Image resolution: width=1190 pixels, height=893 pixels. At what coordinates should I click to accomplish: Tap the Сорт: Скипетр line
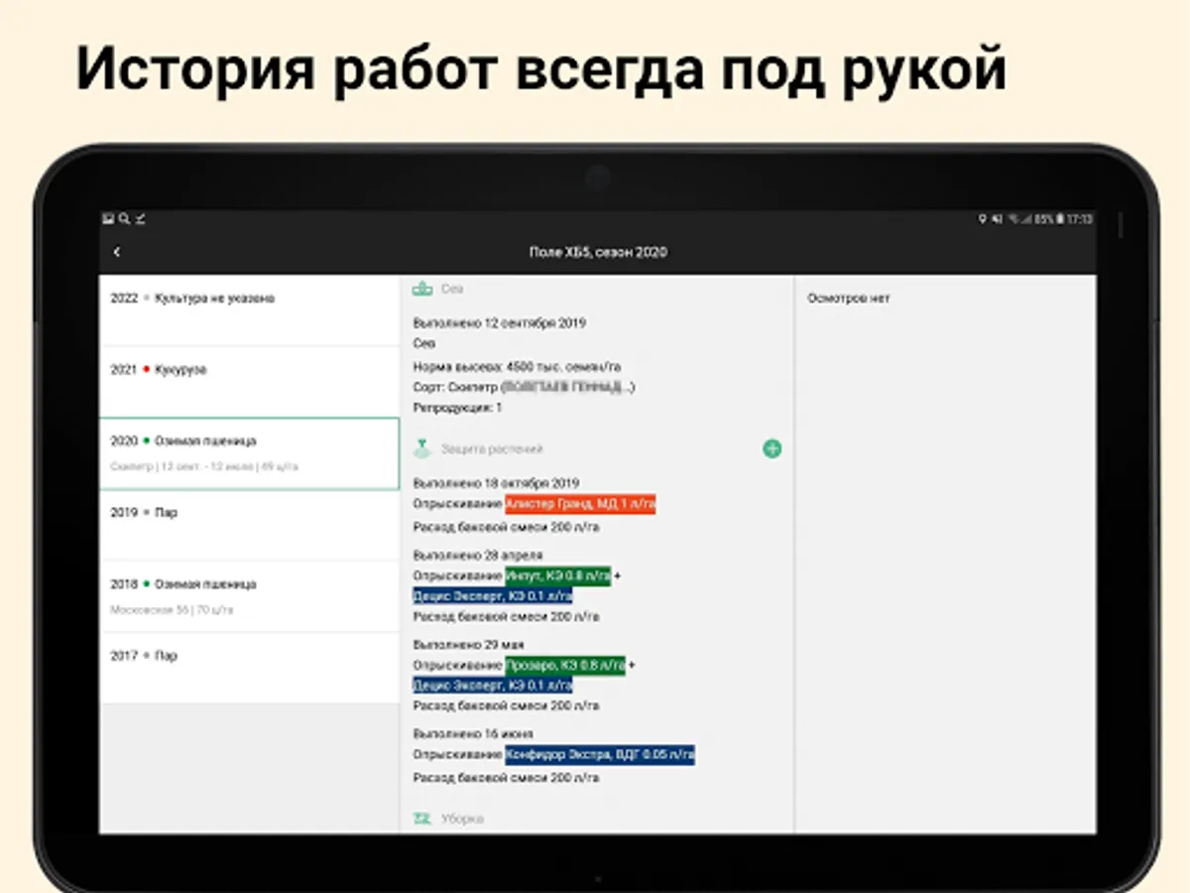(525, 386)
